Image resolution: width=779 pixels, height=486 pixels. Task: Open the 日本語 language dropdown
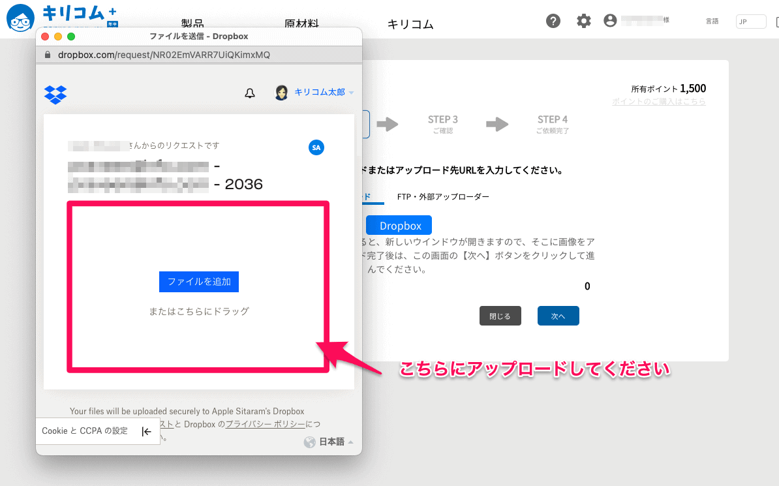point(336,442)
